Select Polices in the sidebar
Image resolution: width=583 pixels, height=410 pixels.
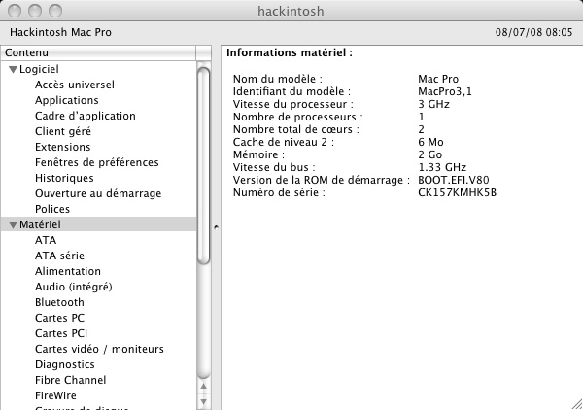(52, 209)
